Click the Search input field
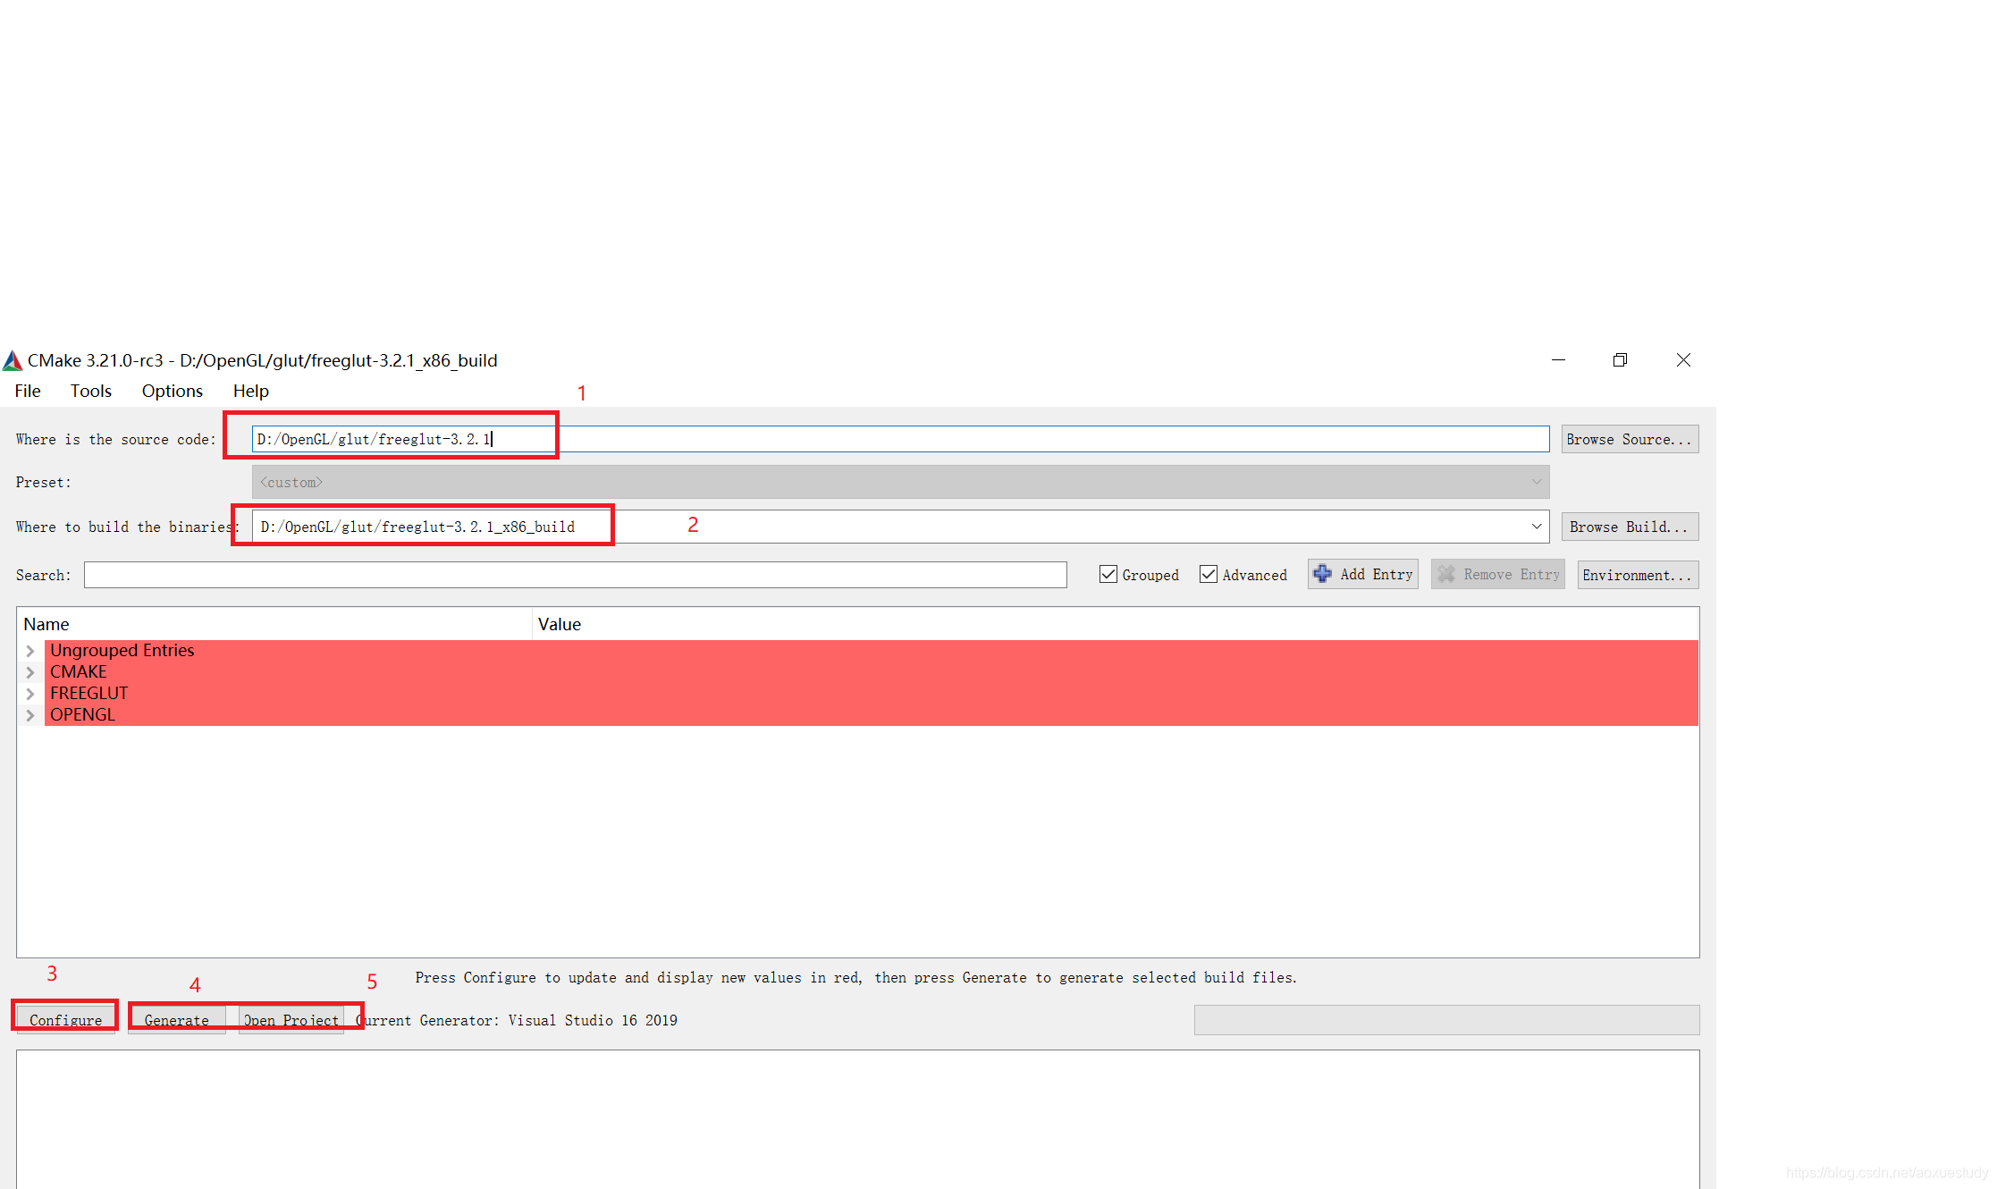This screenshot has height=1189, width=1997. (x=576, y=575)
